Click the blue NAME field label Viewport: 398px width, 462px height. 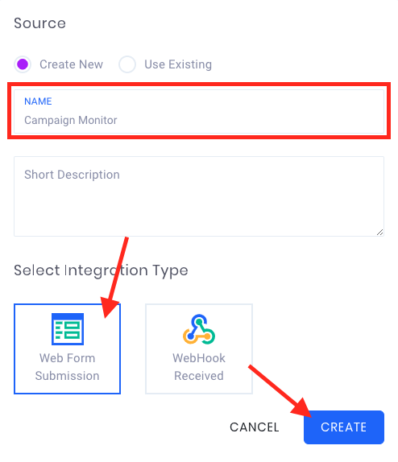[38, 101]
